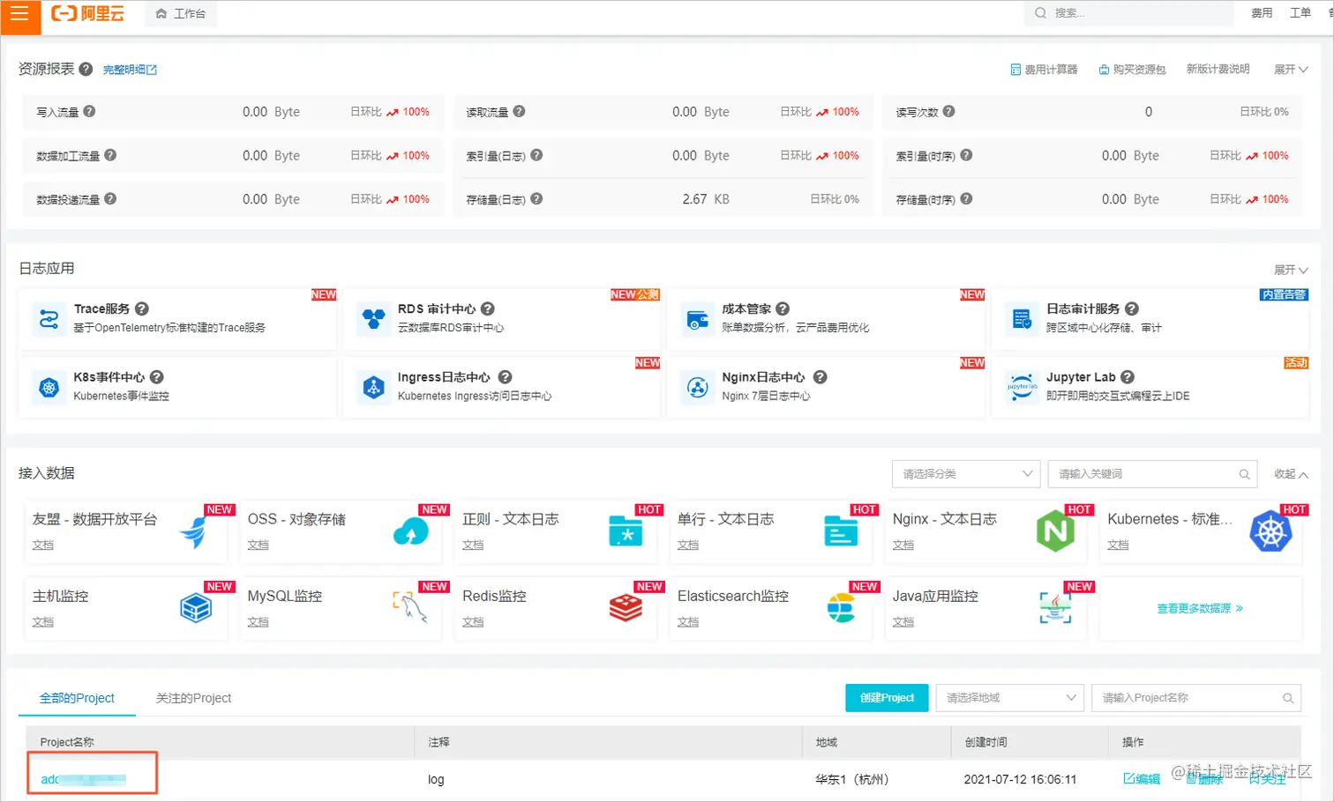Image resolution: width=1334 pixels, height=802 pixels.
Task: Open the 完整明细 link
Action: coord(130,70)
